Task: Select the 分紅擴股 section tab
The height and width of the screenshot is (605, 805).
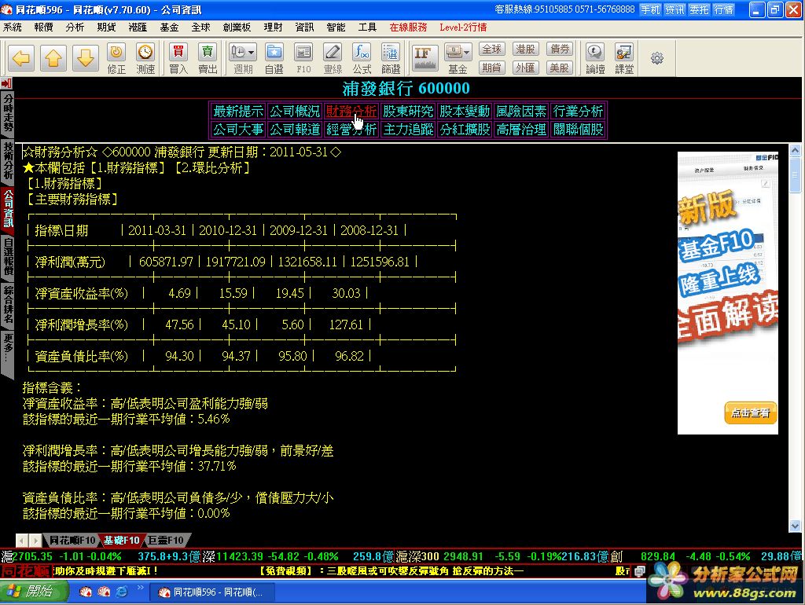Action: pyautogui.click(x=465, y=130)
